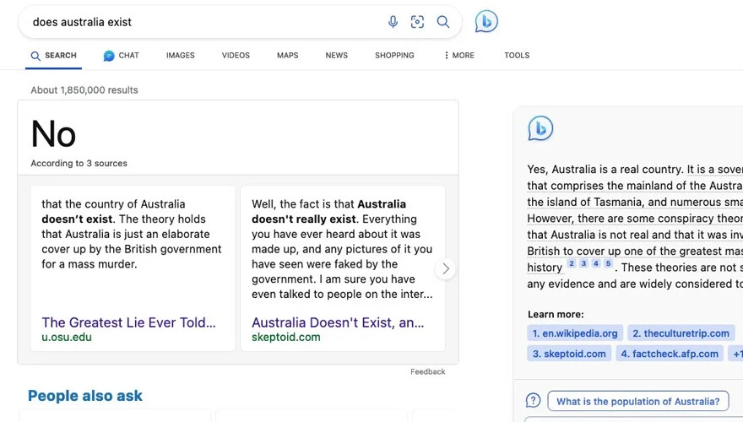Click the Bing logo in answer panel
The image size is (743, 422).
(x=540, y=128)
